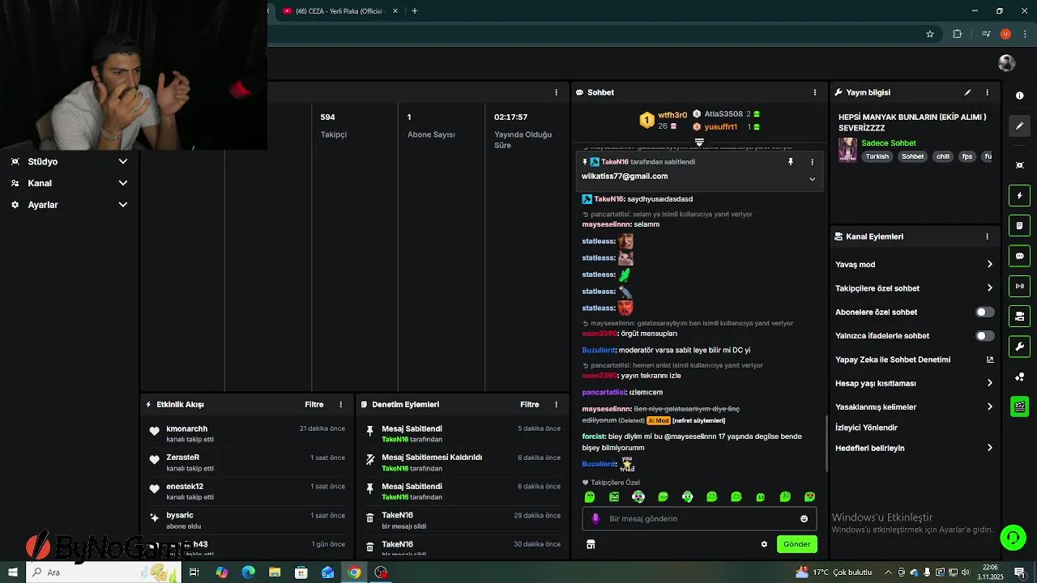Open the Yapay Zeka ile Sohbet Denetimi external link icon
This screenshot has width=1037, height=583.
(989, 360)
